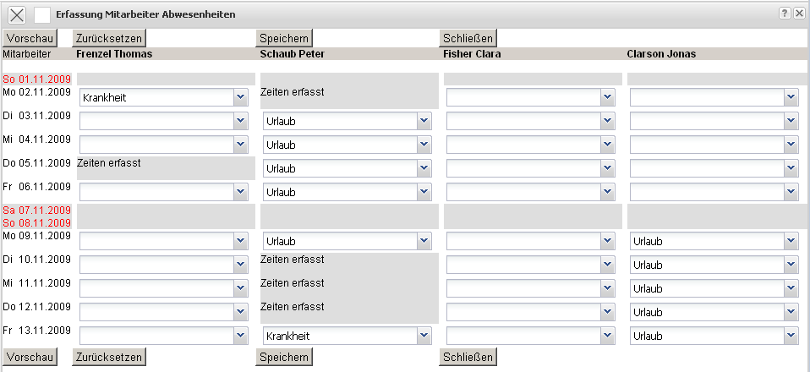Expand Schaub Peter Urlaub dropdown for Di 03.11.2009
Viewport: 810px width, 372px height.
pos(424,121)
